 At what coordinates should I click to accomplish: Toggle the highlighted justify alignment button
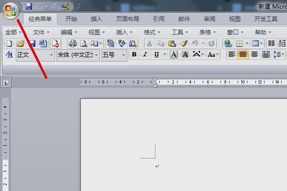pos(243,54)
